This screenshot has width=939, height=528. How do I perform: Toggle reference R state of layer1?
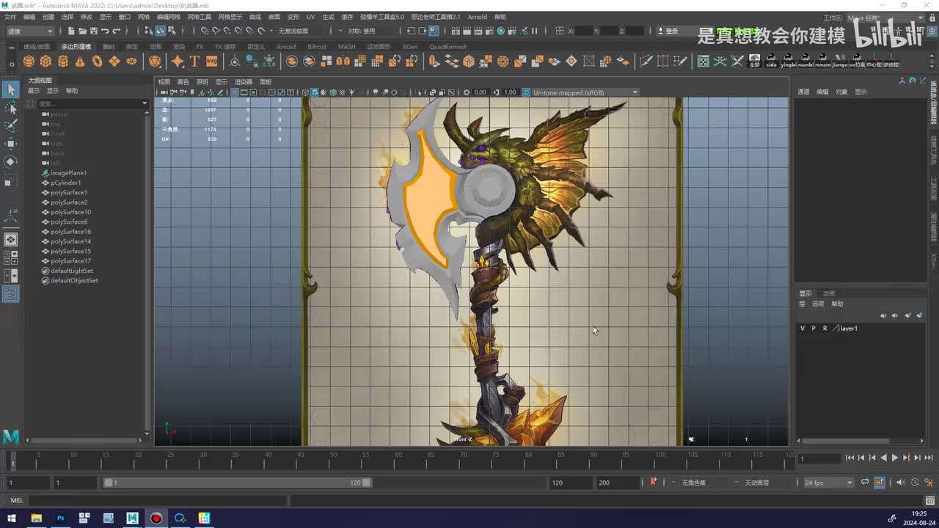click(x=825, y=329)
